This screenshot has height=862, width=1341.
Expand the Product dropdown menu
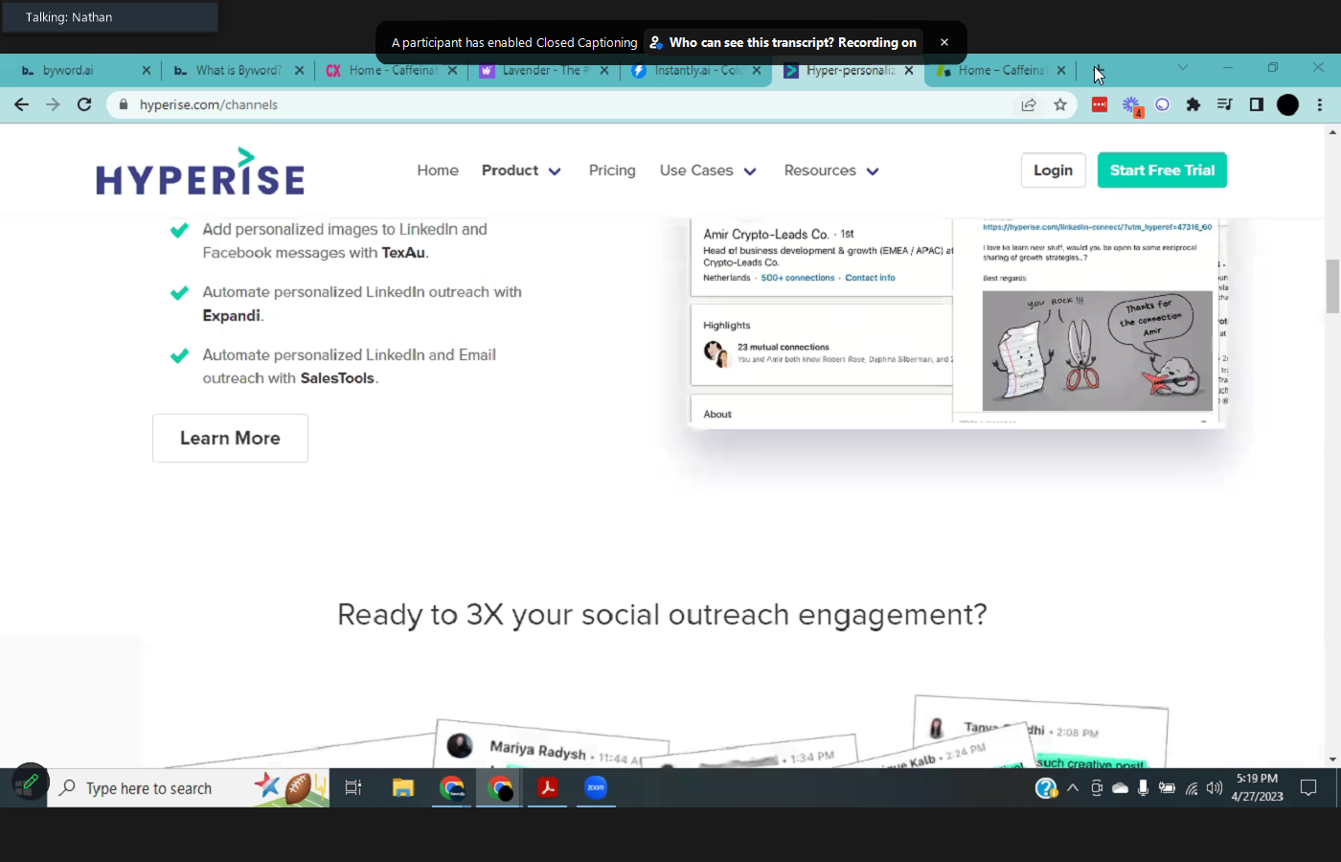coord(521,170)
